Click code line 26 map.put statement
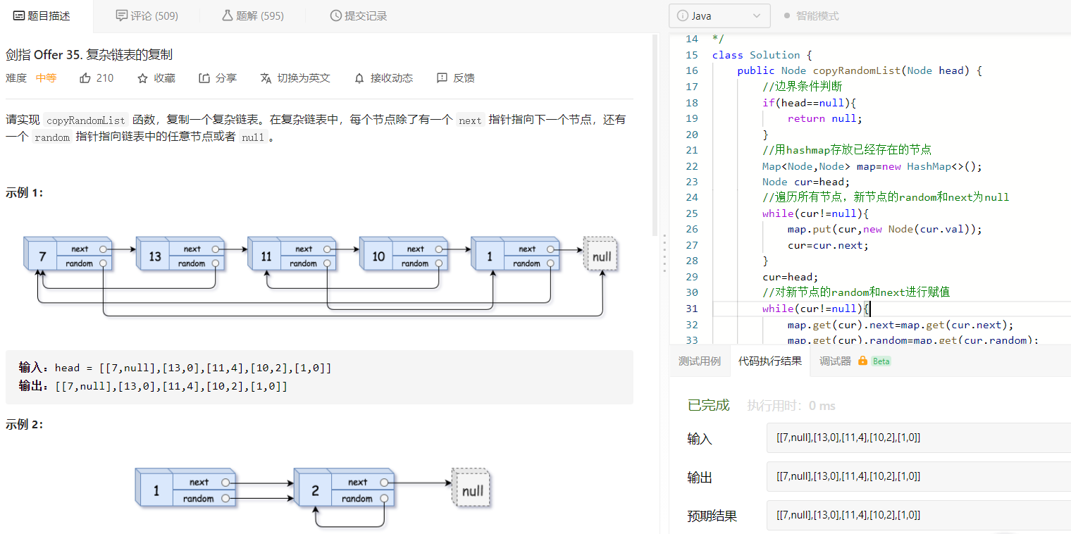This screenshot has height=534, width=1071. [884, 229]
